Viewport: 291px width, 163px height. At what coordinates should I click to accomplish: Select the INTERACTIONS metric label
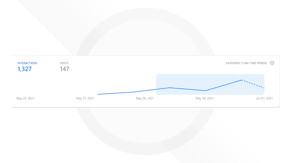tap(27, 63)
